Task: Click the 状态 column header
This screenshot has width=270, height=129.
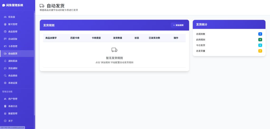Action: pos(137,38)
